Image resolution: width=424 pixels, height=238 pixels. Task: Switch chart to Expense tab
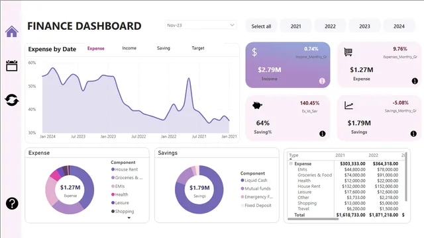point(95,48)
